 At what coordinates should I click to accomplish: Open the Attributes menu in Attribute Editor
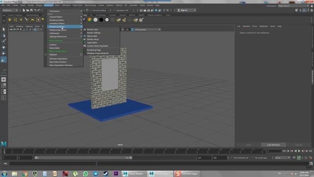[x=263, y=26]
